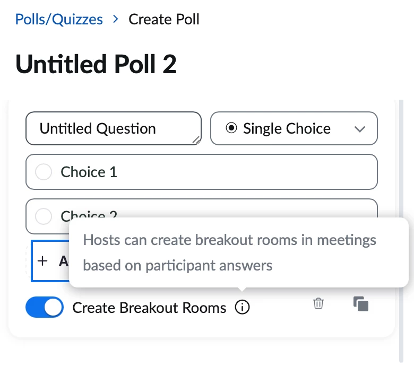Go back to Polls/Quizzes breadcrumb
414x384 pixels.
[59, 20]
